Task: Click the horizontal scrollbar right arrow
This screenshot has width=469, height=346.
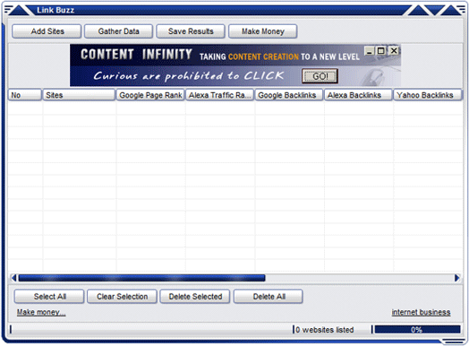Action: coord(456,278)
